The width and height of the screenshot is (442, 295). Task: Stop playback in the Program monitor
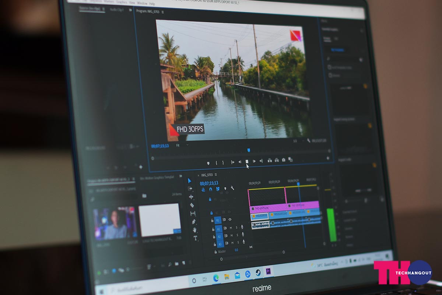pos(247,161)
